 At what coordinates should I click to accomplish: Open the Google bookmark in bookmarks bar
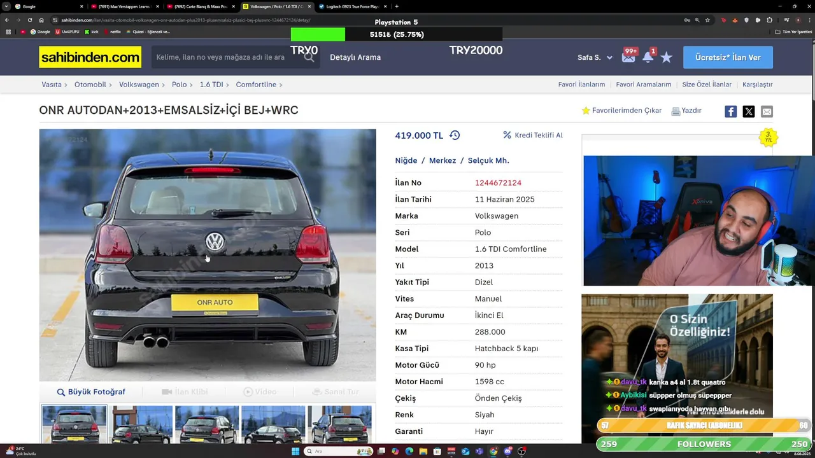[x=40, y=31]
